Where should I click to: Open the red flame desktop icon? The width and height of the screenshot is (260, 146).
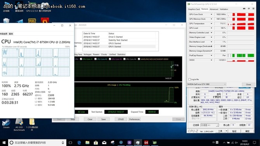[x=45, y=20]
